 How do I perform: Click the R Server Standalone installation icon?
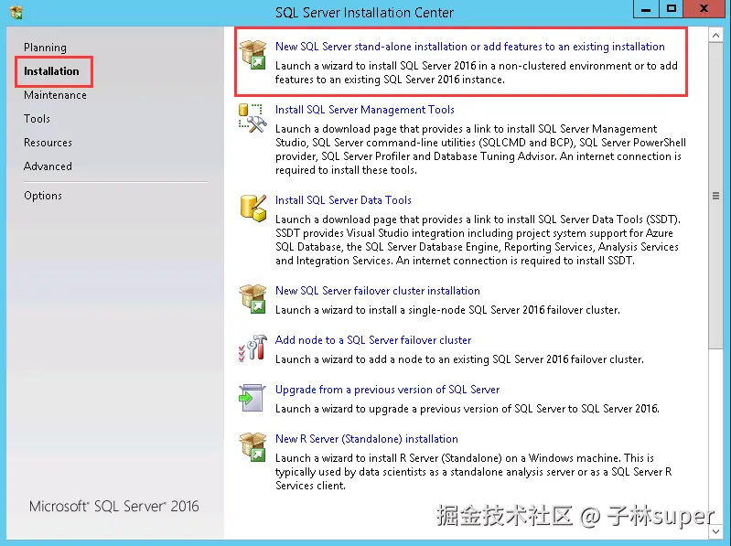[x=253, y=447]
